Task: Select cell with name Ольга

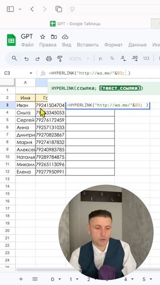Action: [x=25, y=113]
